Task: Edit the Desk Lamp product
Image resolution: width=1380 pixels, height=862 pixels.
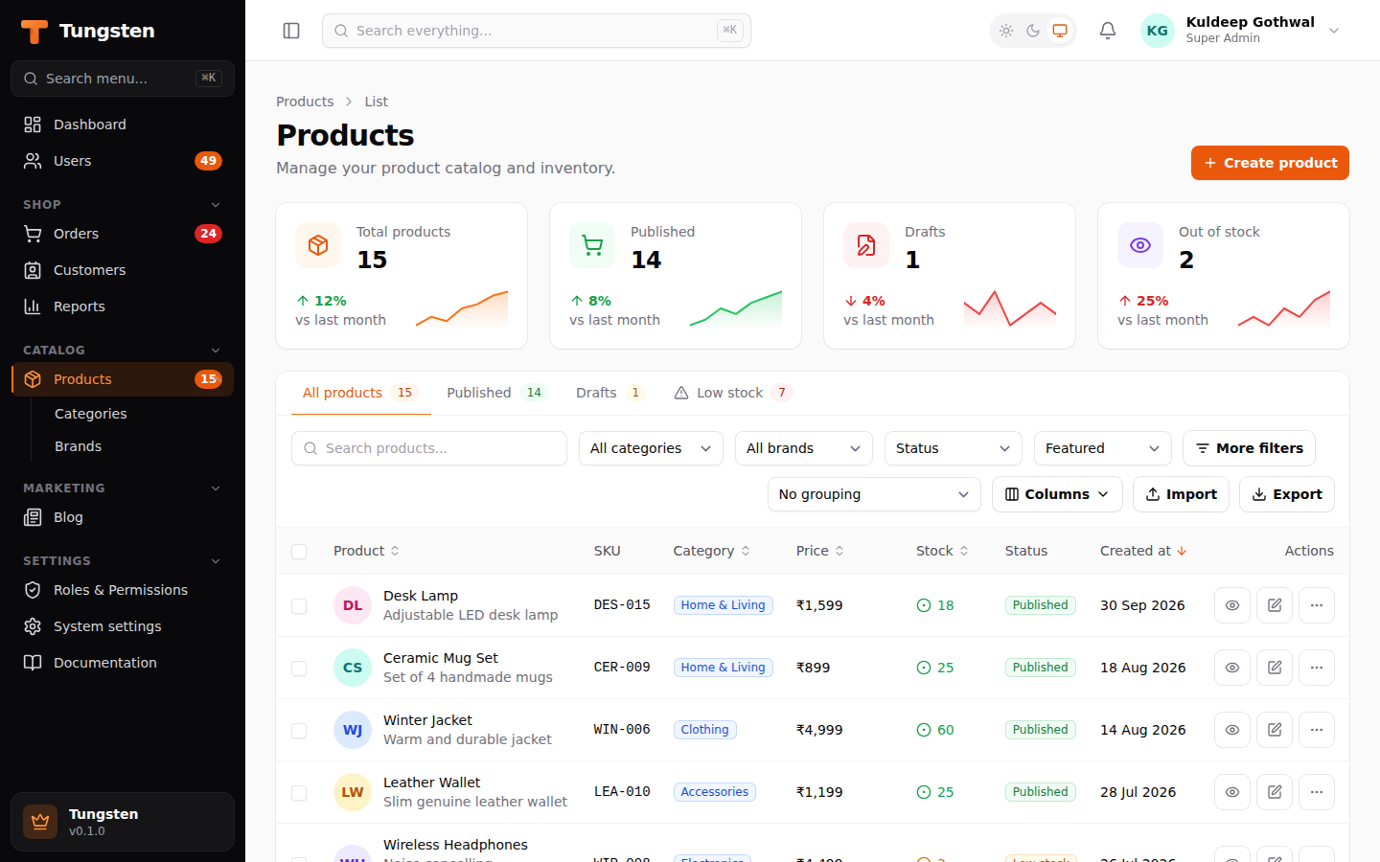Action: (1275, 605)
